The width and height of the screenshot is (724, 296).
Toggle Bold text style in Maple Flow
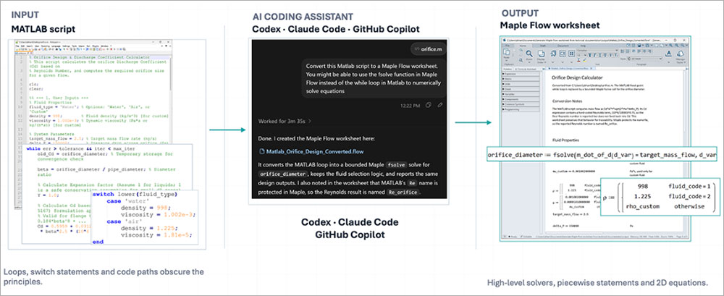click(589, 56)
